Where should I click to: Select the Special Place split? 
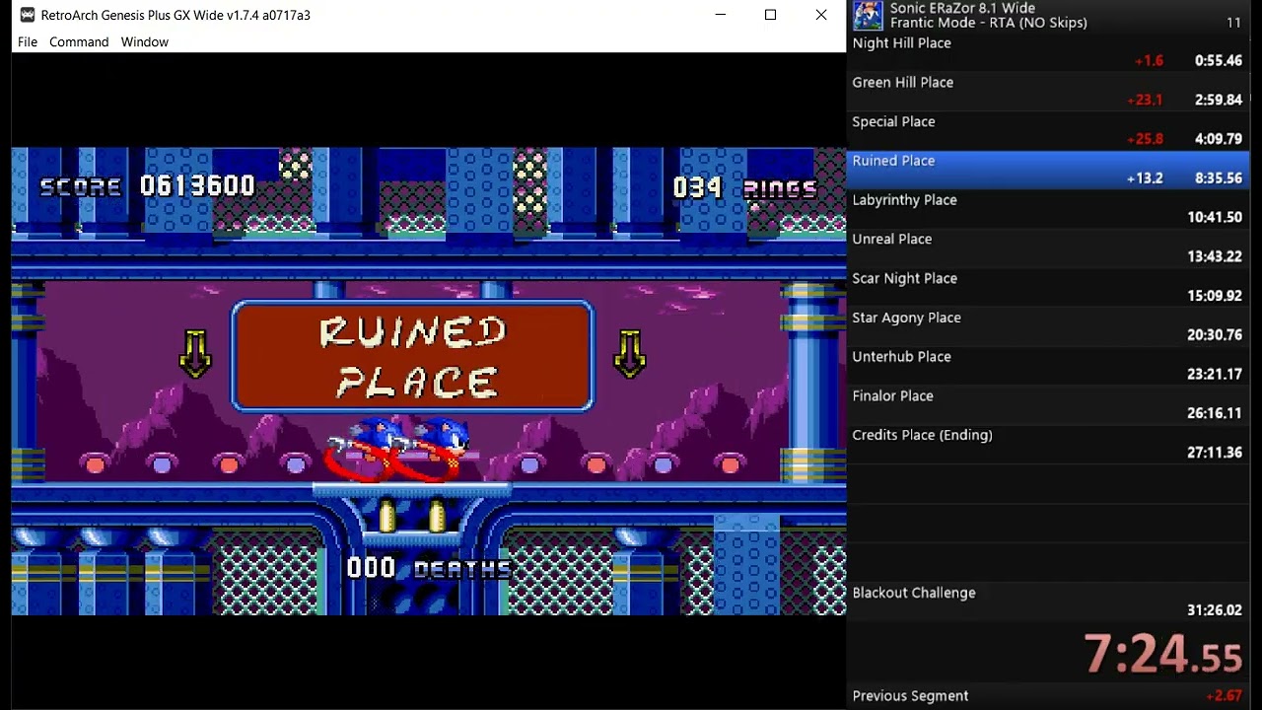[x=1047, y=131]
